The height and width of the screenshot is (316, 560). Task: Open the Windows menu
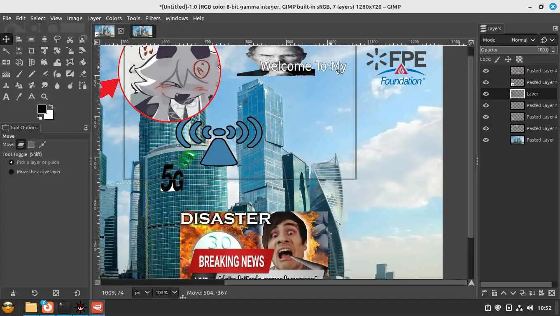point(177,18)
